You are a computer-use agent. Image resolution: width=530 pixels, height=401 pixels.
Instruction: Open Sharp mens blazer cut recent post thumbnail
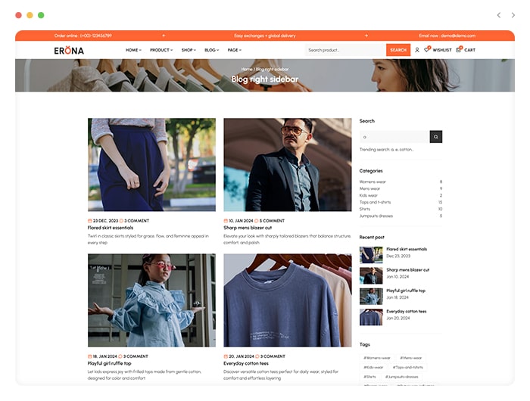[371, 275]
